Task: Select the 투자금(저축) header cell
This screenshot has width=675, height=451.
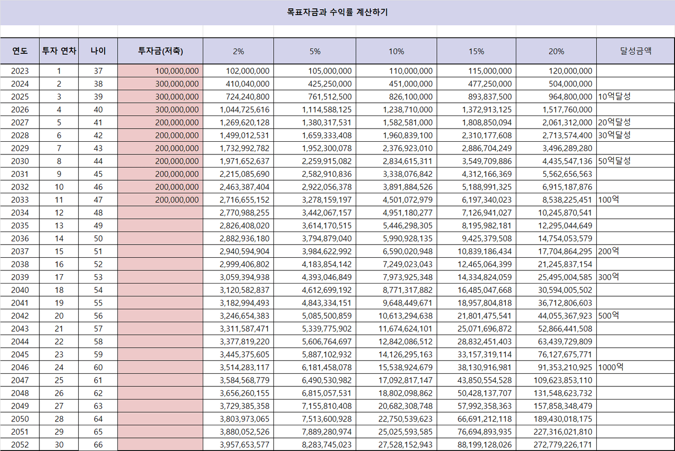Action: pyautogui.click(x=160, y=51)
